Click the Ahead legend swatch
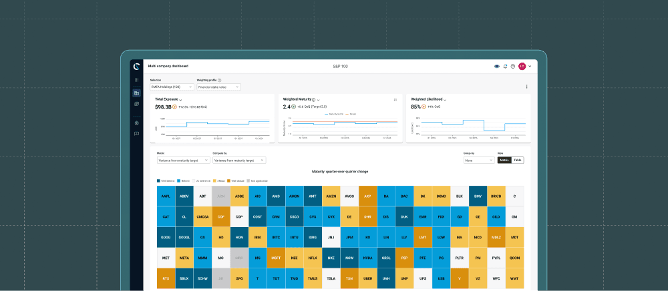668x291 pixels. 214,181
